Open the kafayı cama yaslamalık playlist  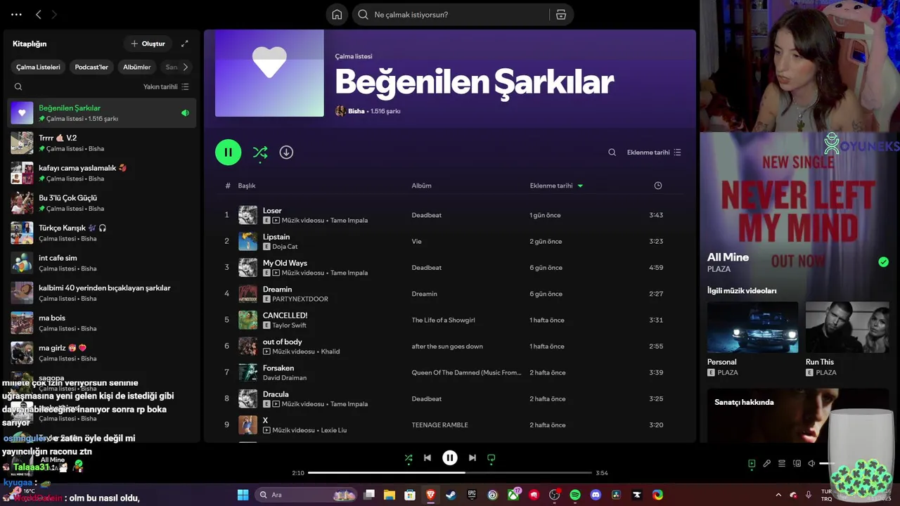pos(101,173)
